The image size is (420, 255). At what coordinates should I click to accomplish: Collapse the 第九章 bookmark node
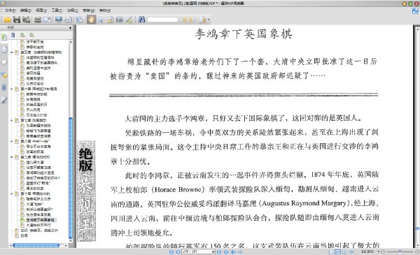[x=12, y=157]
